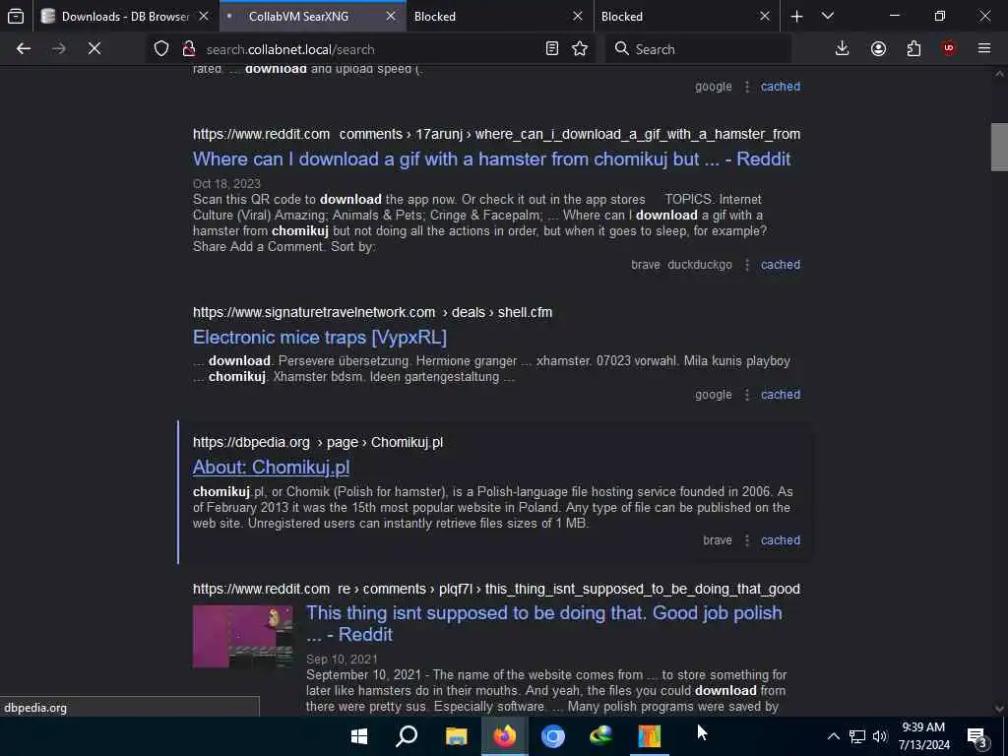The image size is (1008, 756).
Task: Open File Explorer from the taskbar
Action: click(456, 736)
